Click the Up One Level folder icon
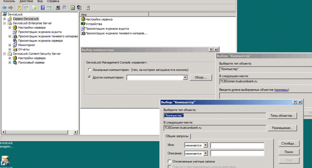312x168 pixels. pos(19,8)
